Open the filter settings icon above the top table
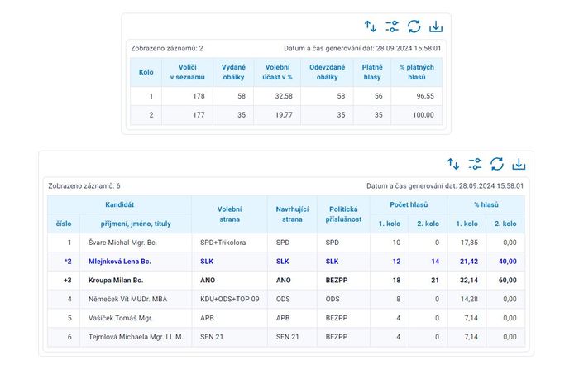 coord(392,26)
